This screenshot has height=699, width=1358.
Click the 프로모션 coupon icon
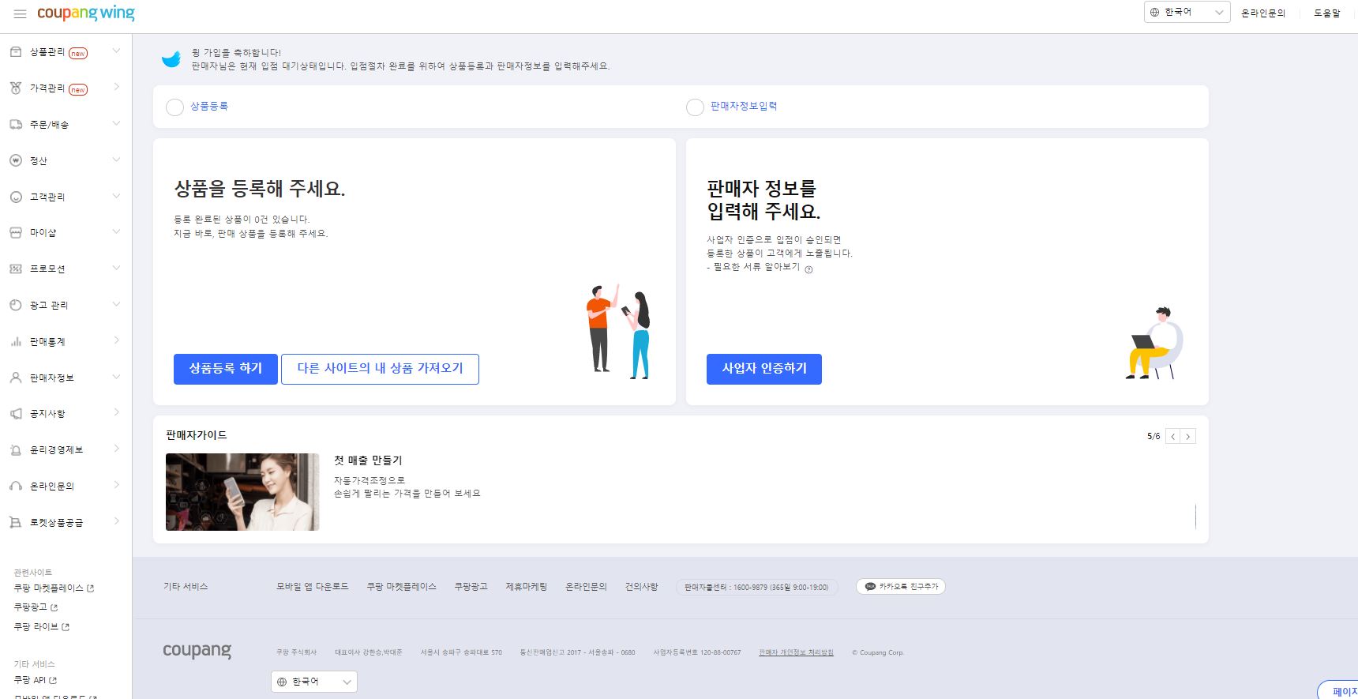[16, 269]
